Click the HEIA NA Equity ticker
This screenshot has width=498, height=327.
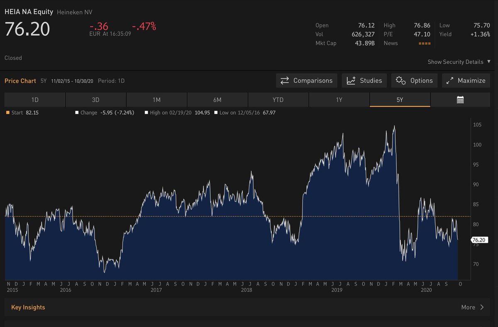[29, 13]
